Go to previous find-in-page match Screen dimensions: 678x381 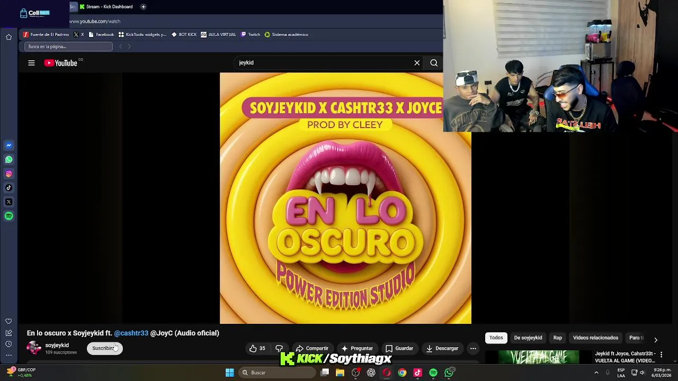[120, 47]
